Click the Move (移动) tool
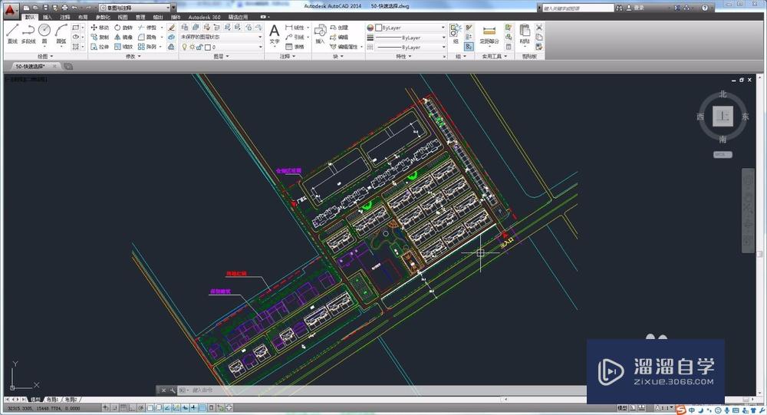Image resolution: width=767 pixels, height=415 pixels. [100, 28]
